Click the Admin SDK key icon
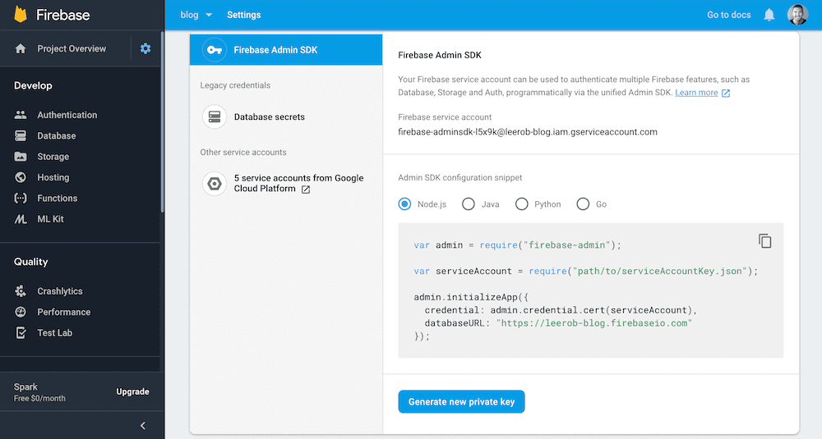 tap(215, 50)
